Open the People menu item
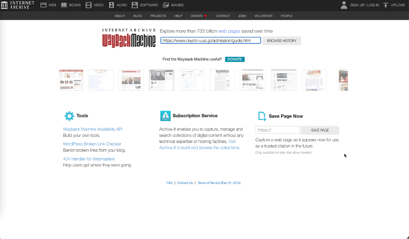This screenshot has height=239, width=409. coord(287,16)
